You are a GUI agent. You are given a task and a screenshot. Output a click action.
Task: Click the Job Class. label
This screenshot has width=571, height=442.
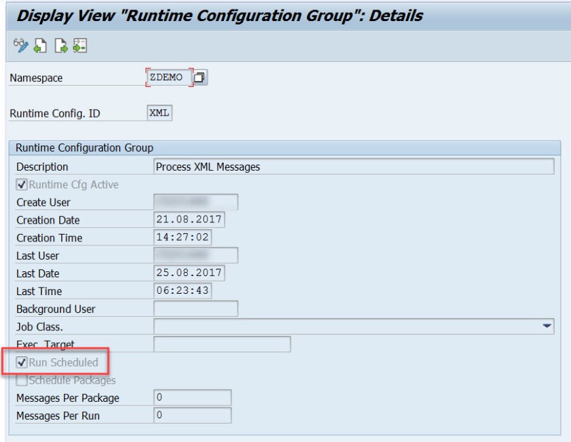tap(39, 327)
